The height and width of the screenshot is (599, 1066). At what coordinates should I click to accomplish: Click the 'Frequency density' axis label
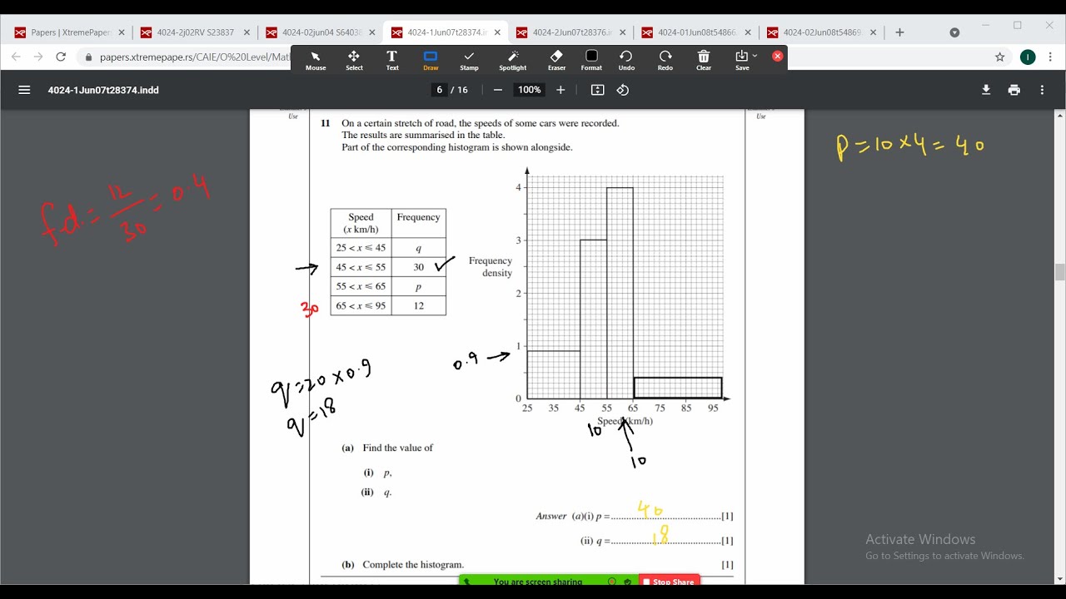[x=491, y=267]
